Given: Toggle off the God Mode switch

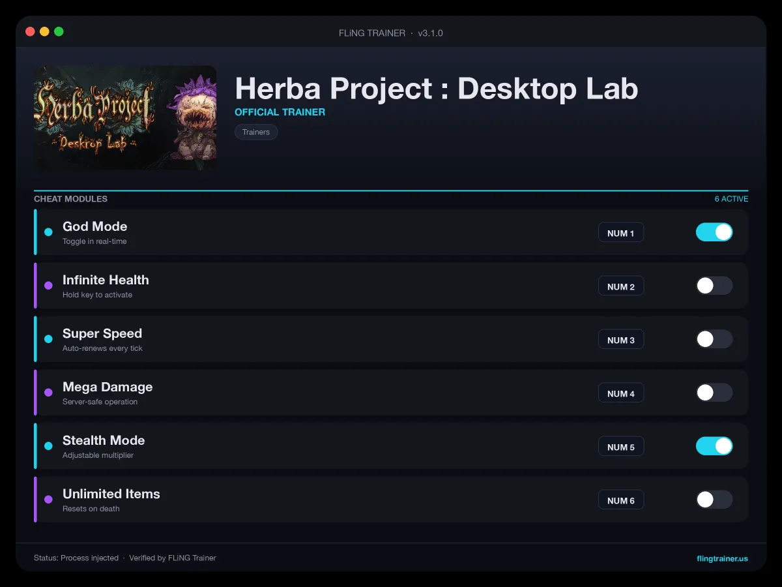Looking at the screenshot, I should click(x=714, y=232).
